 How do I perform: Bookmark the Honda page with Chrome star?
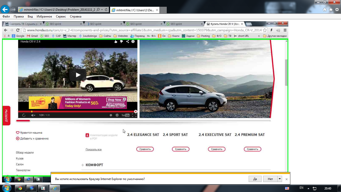tap(265, 30)
